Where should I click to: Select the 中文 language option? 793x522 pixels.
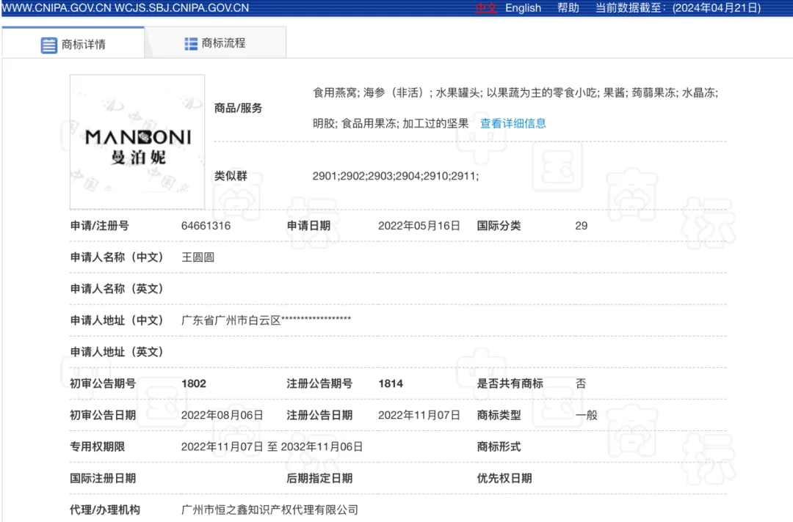coord(487,8)
